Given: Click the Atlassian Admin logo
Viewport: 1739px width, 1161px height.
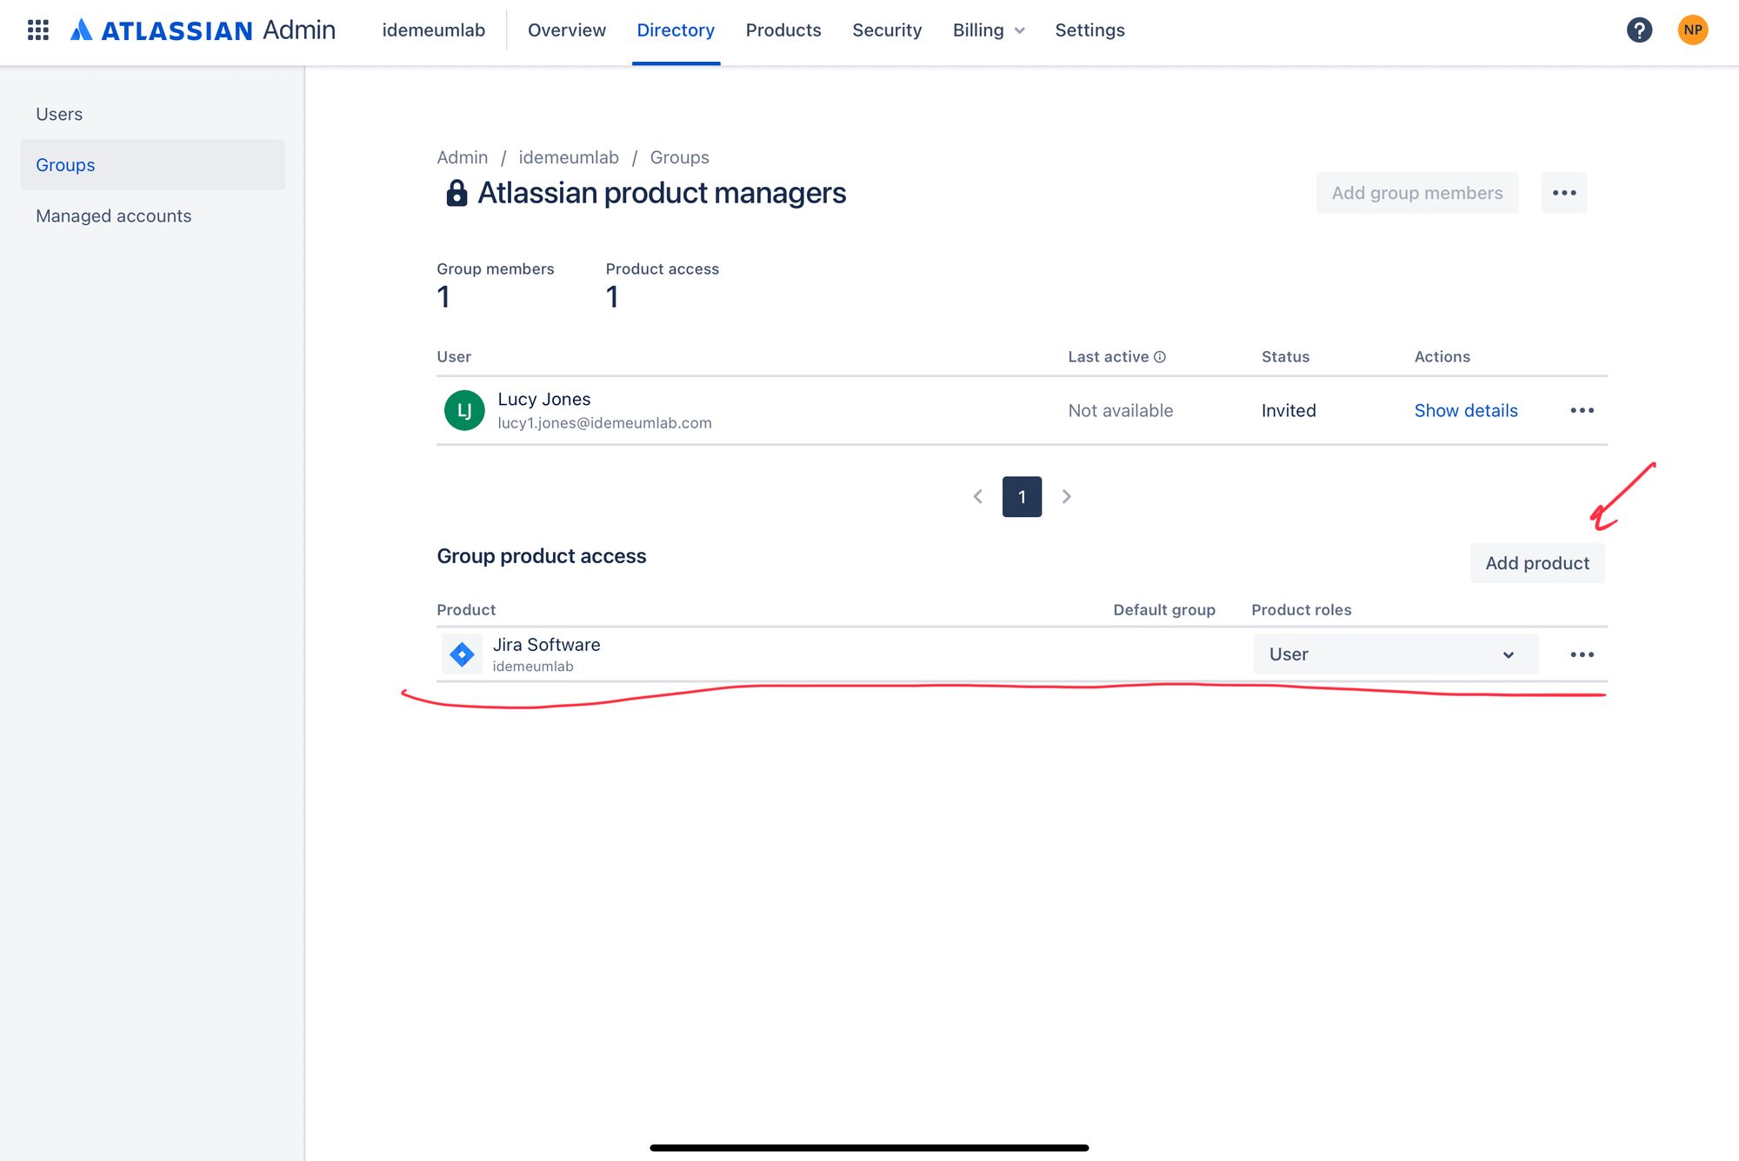Looking at the screenshot, I should click(203, 30).
